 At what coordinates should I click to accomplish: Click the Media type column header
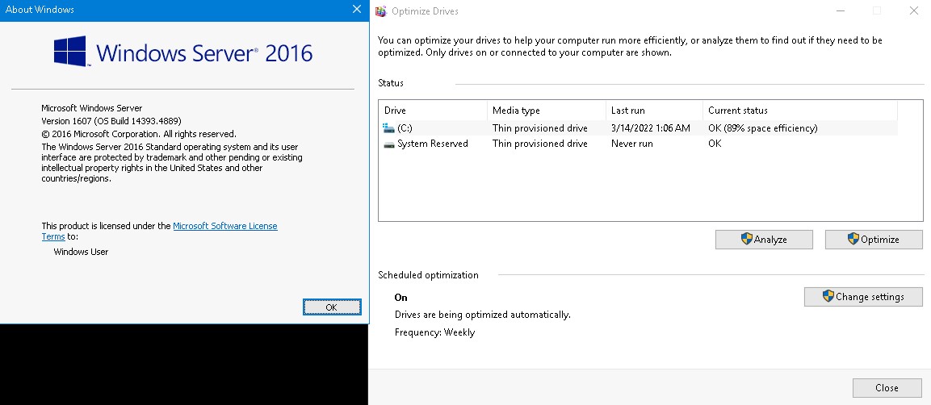[547, 111]
